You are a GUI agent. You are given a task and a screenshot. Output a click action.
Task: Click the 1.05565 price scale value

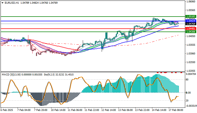pos(191,10)
